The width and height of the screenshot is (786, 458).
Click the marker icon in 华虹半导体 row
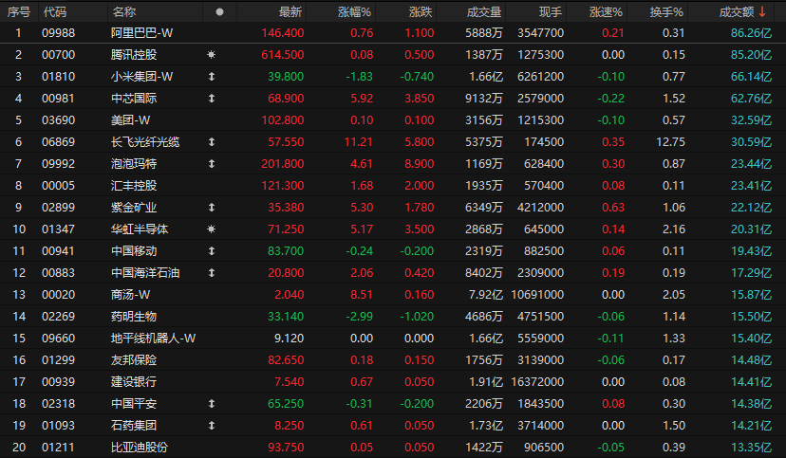point(211,229)
